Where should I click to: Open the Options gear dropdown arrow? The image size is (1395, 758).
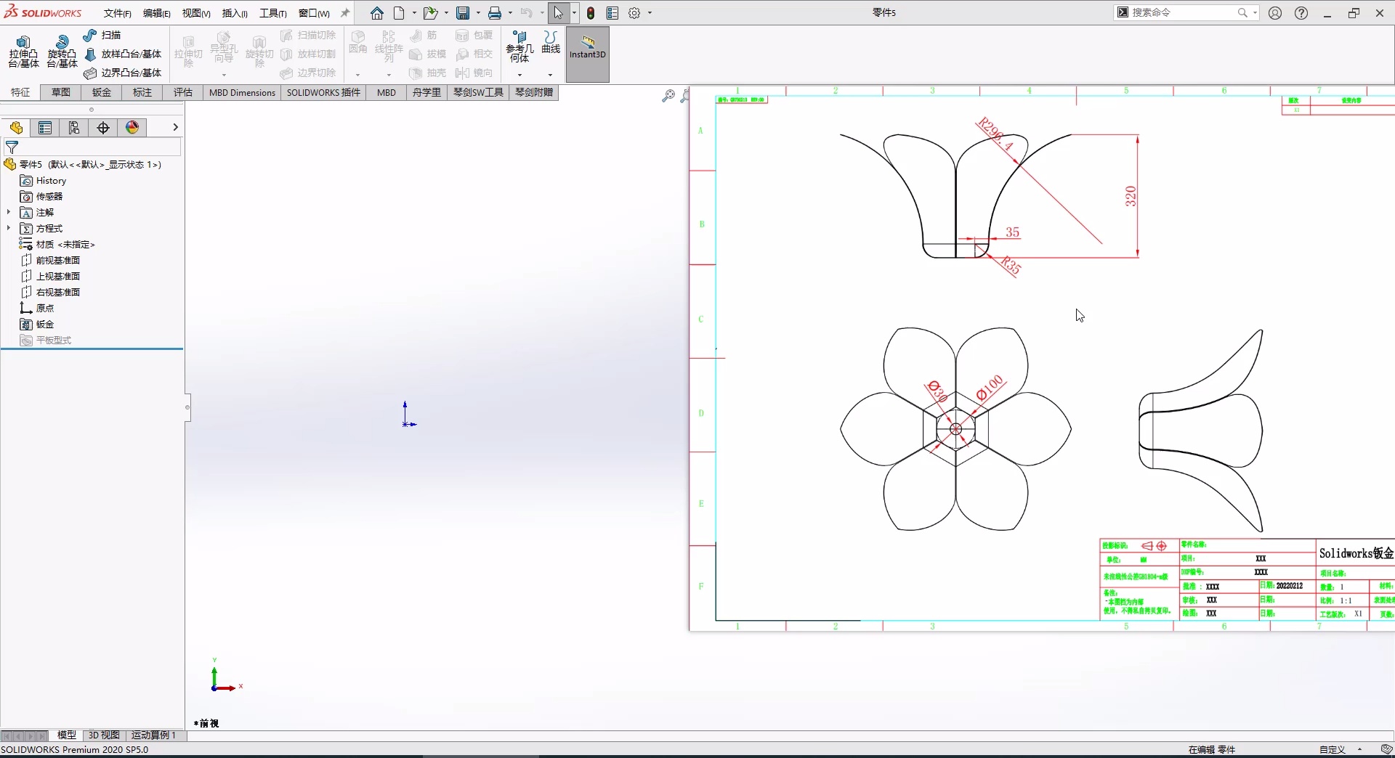650,13
